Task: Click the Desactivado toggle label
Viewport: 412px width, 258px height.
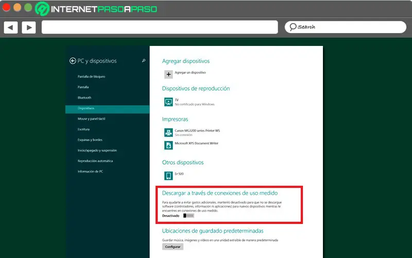Action: 170,216
